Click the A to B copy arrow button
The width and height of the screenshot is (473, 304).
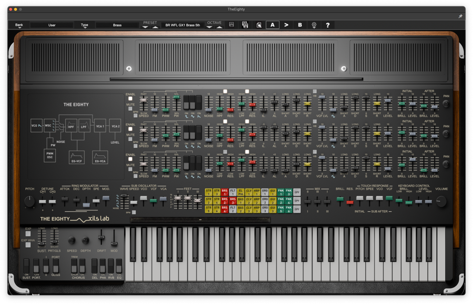[286, 25]
